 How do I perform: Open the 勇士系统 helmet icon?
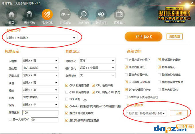click(x=29, y=15)
